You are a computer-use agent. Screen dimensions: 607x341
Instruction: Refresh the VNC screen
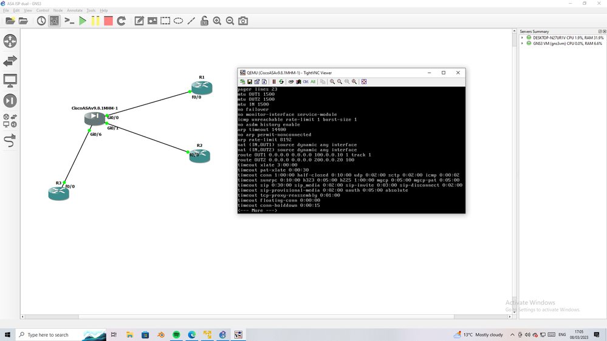tap(281, 81)
